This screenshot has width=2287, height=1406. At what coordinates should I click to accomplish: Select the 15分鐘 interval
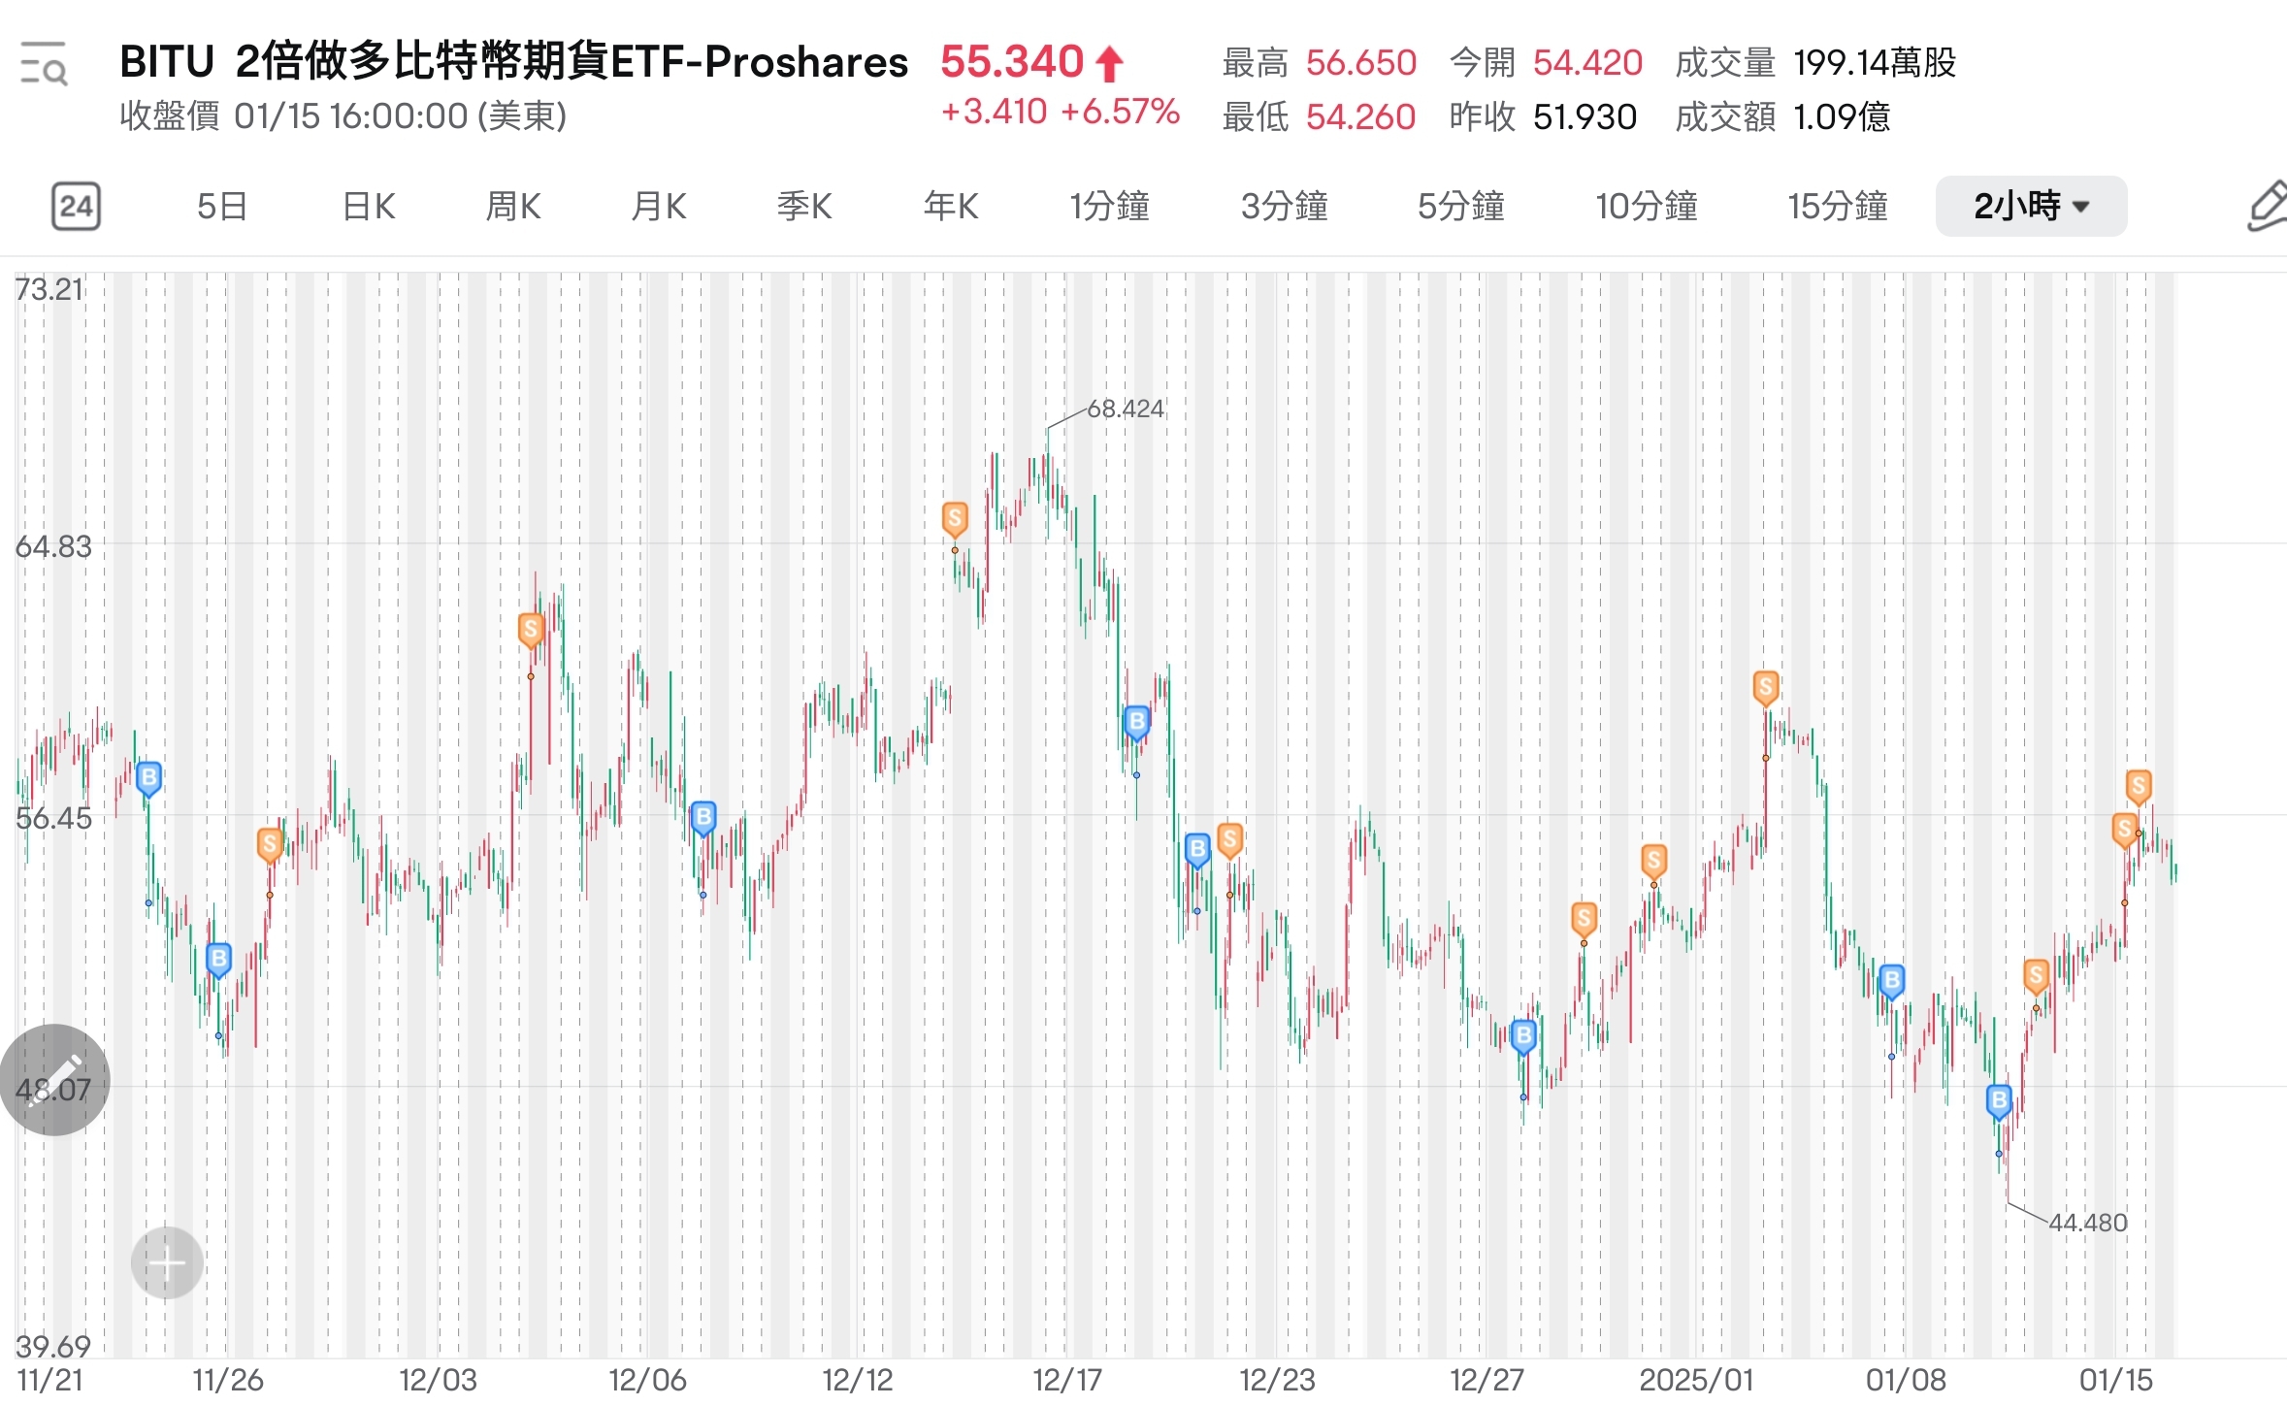1838,206
